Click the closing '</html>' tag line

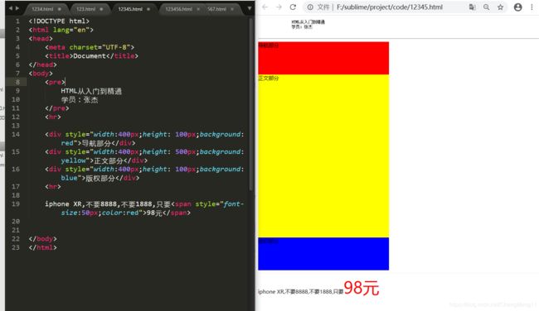43,247
